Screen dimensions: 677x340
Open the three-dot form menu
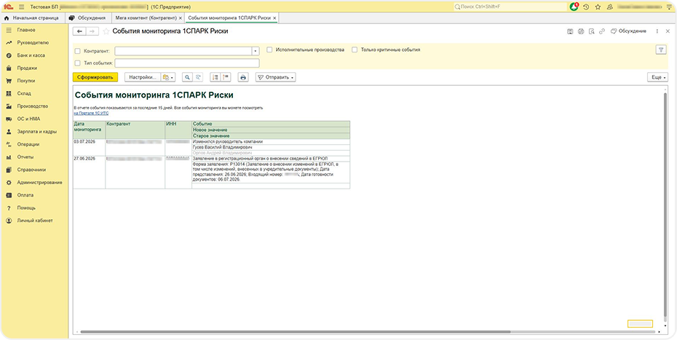pyautogui.click(x=657, y=31)
